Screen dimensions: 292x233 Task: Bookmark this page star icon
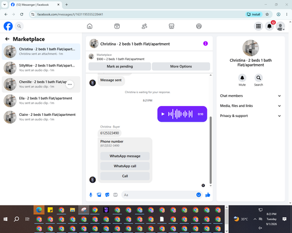(267, 15)
